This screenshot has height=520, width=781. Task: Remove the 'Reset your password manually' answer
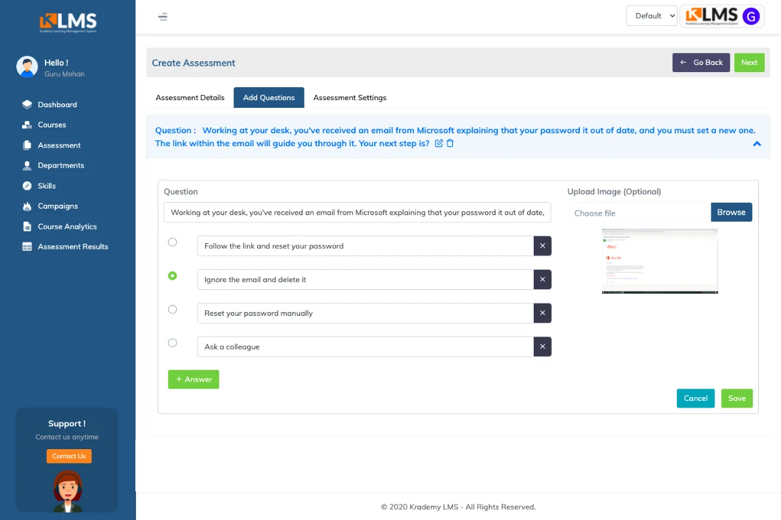(542, 313)
